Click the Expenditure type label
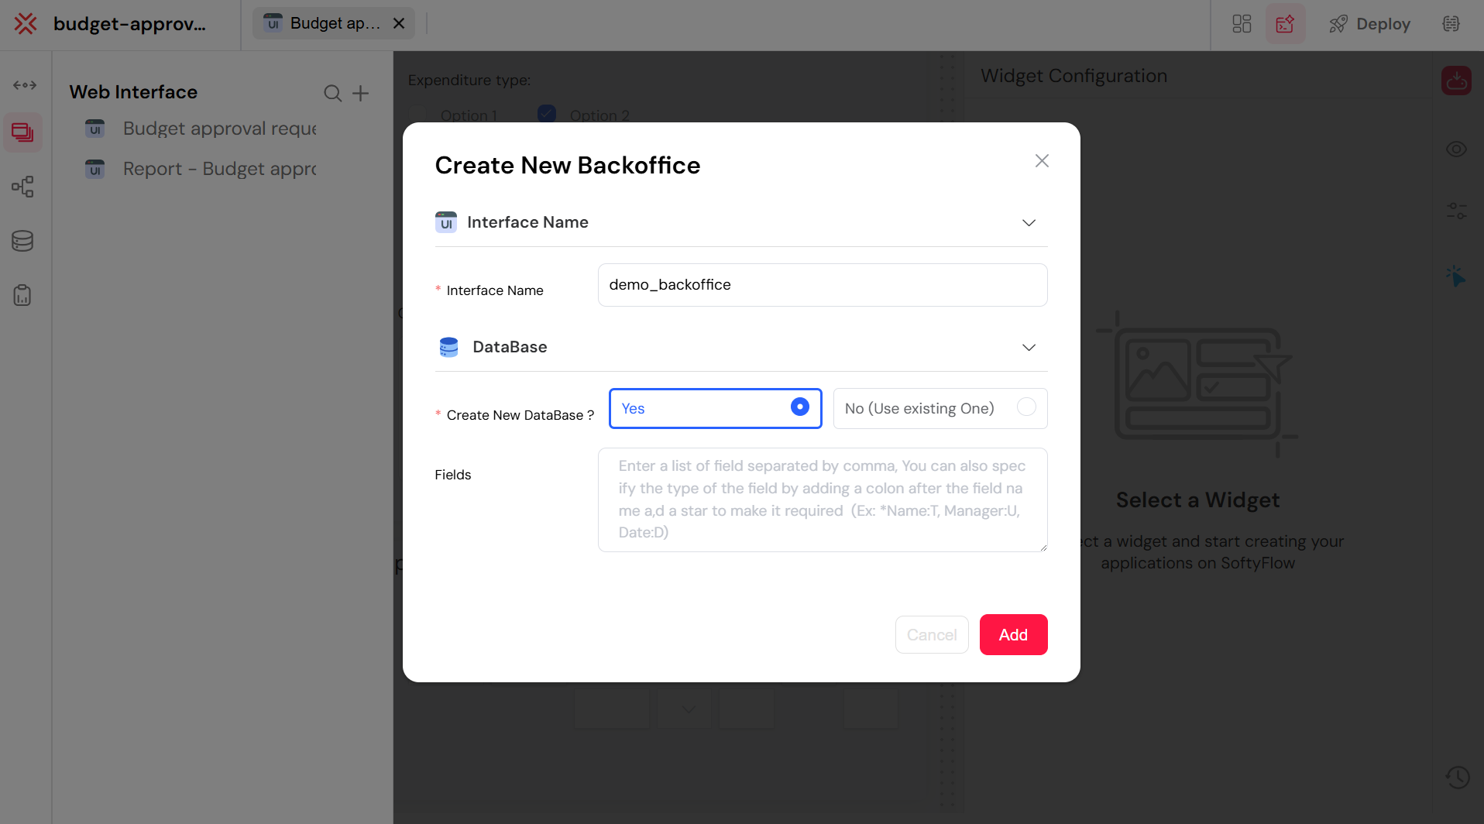This screenshot has width=1484, height=824. pyautogui.click(x=469, y=81)
